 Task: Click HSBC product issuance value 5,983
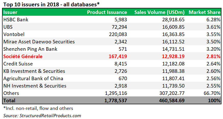(x=121, y=20)
